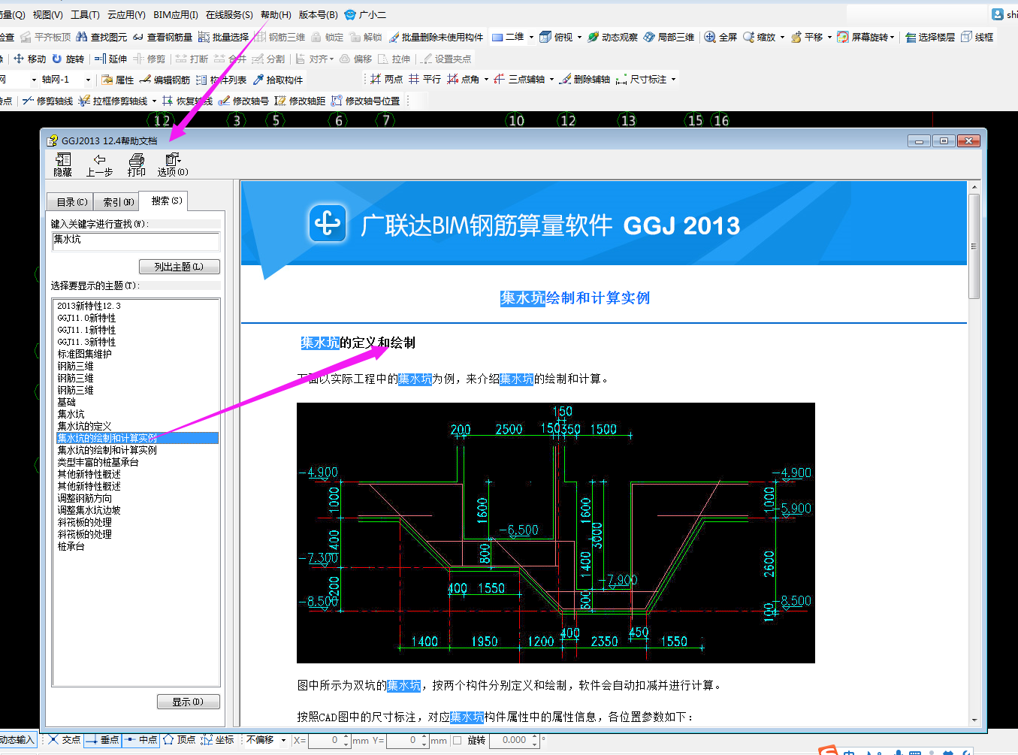This screenshot has width=1018, height=755.
Task: Click 广小二 assistant link
Action: [x=366, y=14]
